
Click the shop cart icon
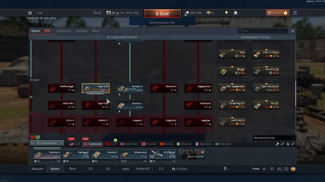click(269, 13)
